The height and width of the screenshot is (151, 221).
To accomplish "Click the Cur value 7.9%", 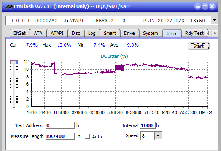I will 32,45.
